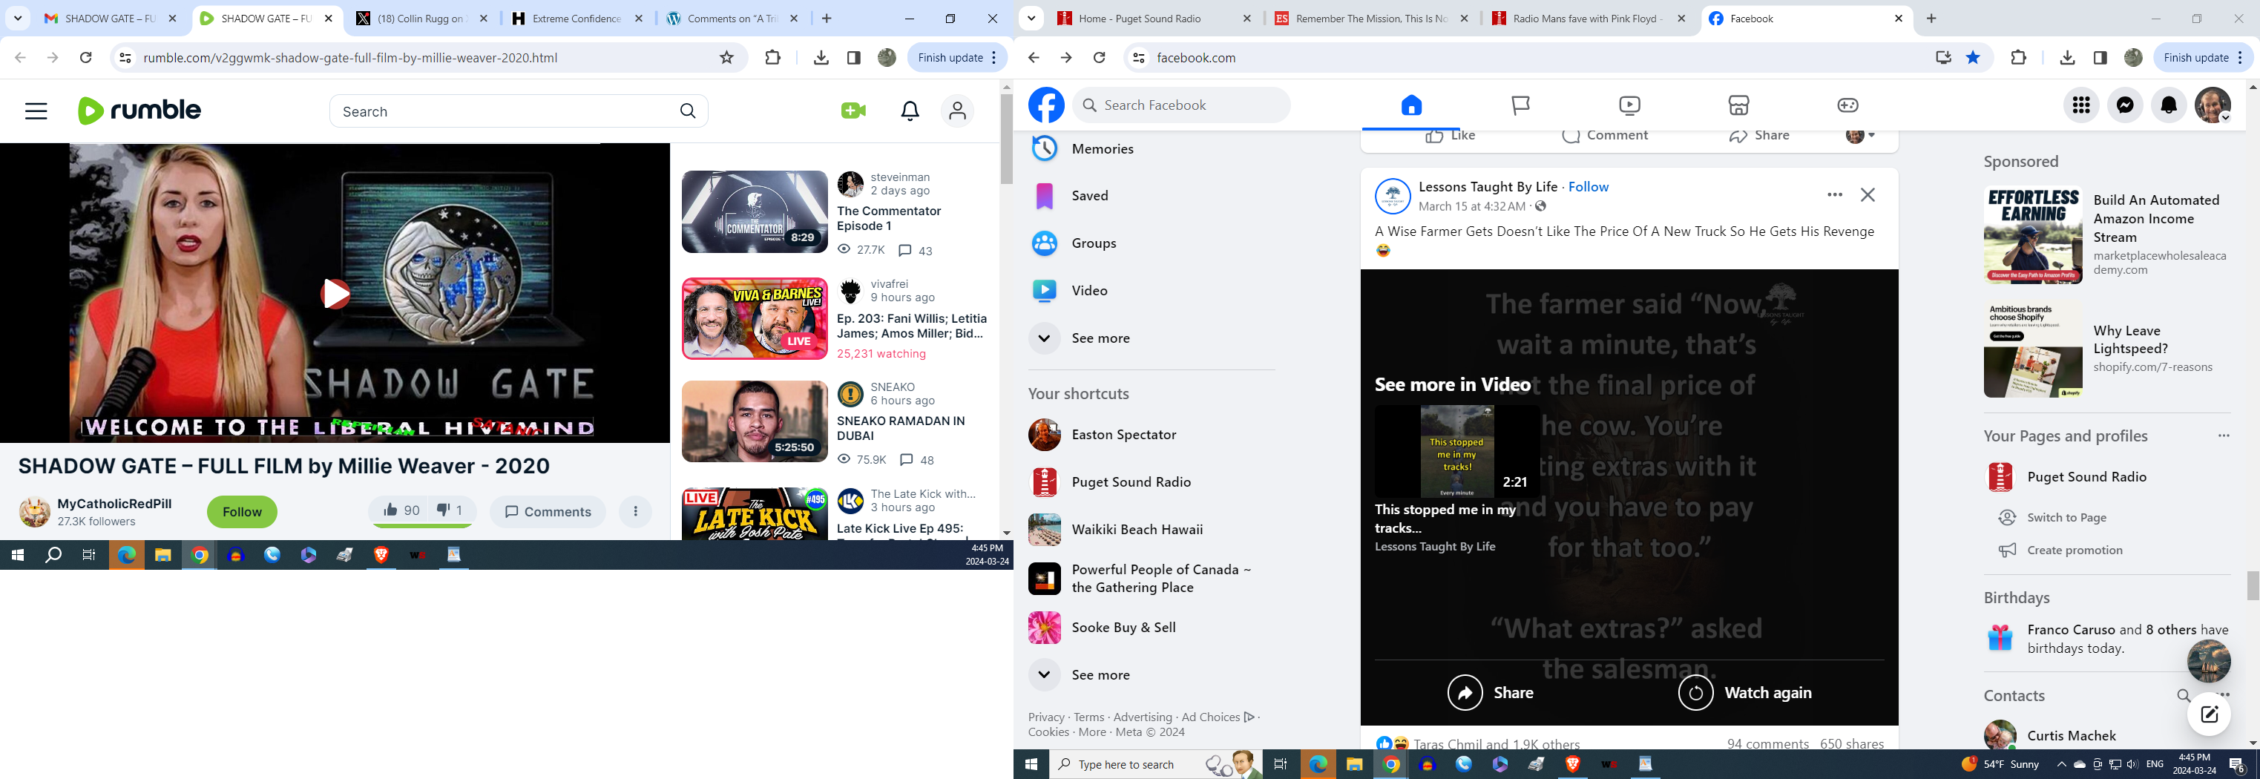
Task: Open the Facebook apps grid menu
Action: click(x=2081, y=105)
